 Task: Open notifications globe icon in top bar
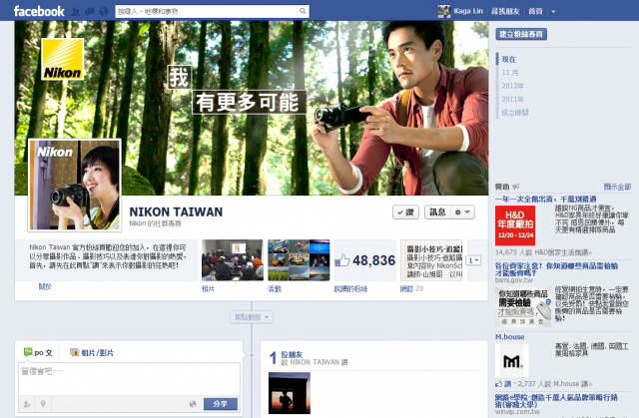point(104,11)
